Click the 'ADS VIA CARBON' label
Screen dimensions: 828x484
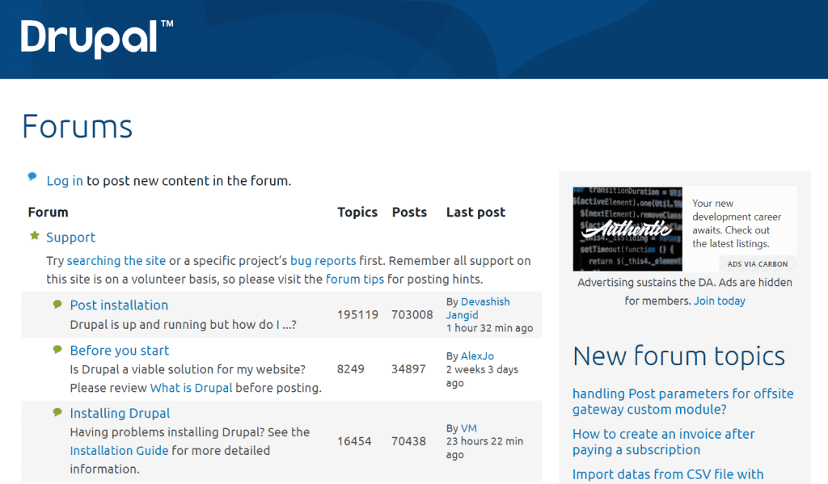pos(758,264)
